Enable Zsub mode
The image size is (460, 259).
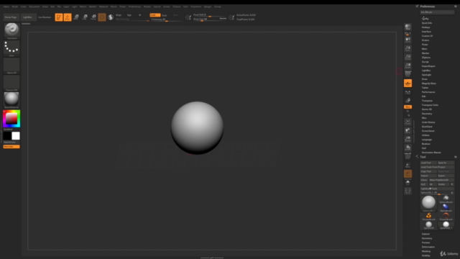(x=165, y=15)
